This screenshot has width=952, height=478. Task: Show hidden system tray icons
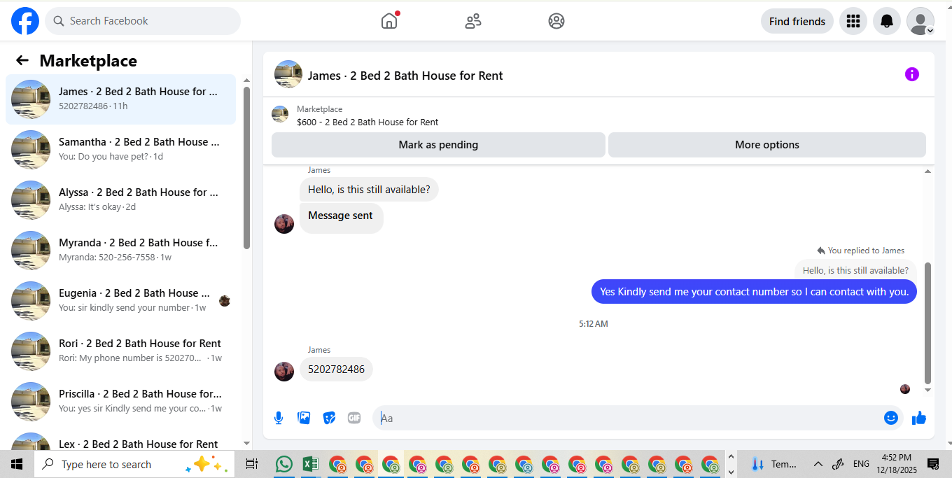[818, 464]
